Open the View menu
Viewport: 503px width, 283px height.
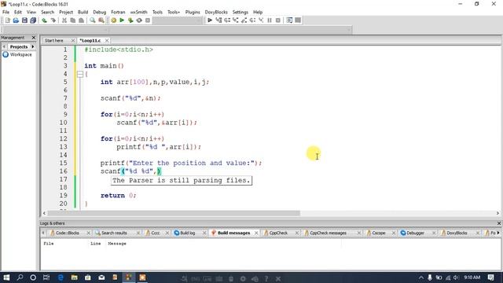31,12
